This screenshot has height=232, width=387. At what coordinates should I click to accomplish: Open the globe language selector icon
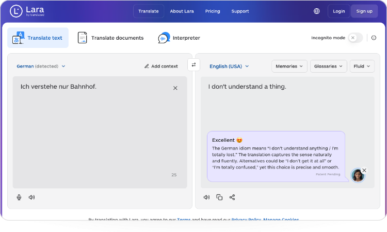tap(316, 11)
